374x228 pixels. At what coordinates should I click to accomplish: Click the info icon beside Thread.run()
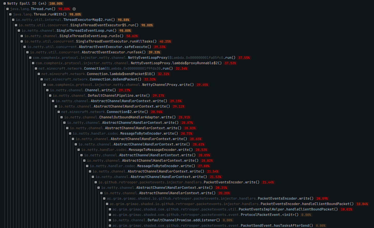pos(74,9)
